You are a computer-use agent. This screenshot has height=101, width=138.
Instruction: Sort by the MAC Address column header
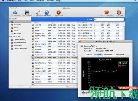[x=85, y=23]
